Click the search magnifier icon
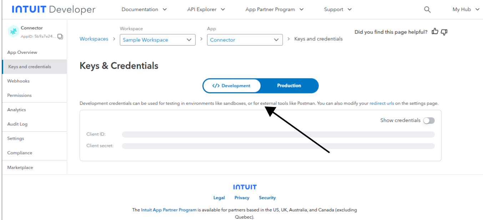Viewport: 483px width, 220px height. coord(427,10)
